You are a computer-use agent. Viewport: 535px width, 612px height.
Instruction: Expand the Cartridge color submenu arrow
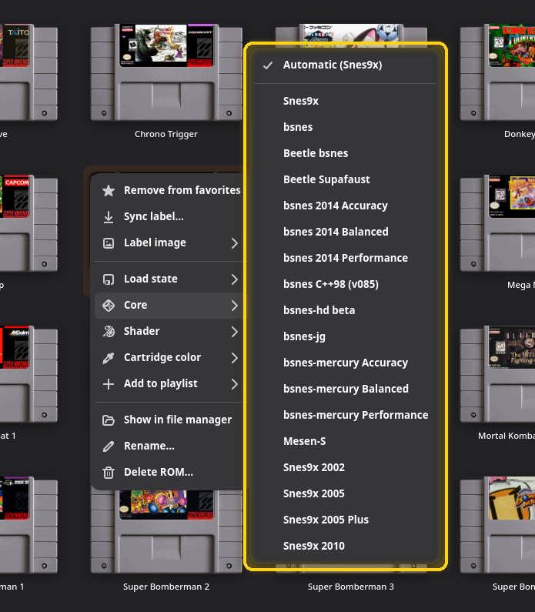coord(234,357)
